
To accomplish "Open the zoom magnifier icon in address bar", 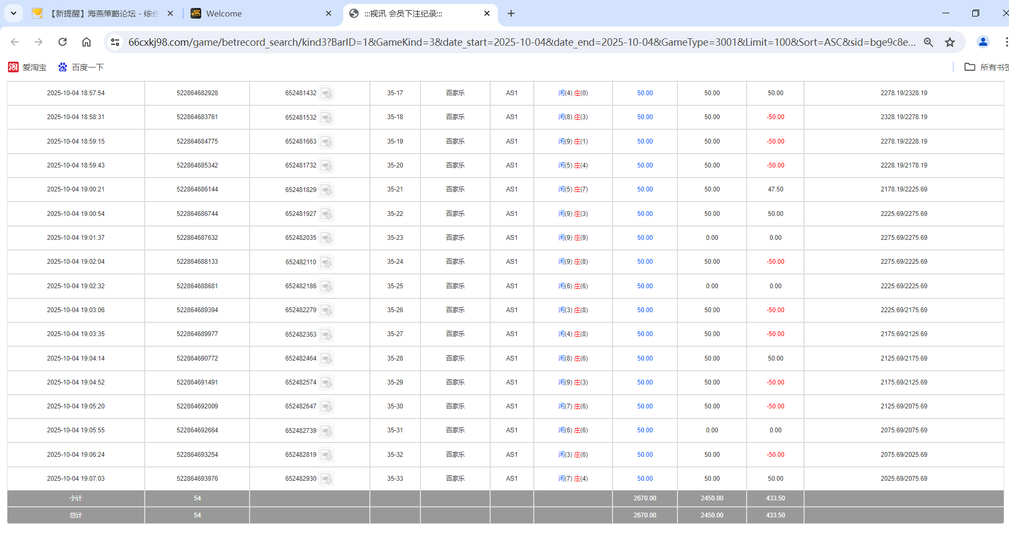I will [x=928, y=41].
